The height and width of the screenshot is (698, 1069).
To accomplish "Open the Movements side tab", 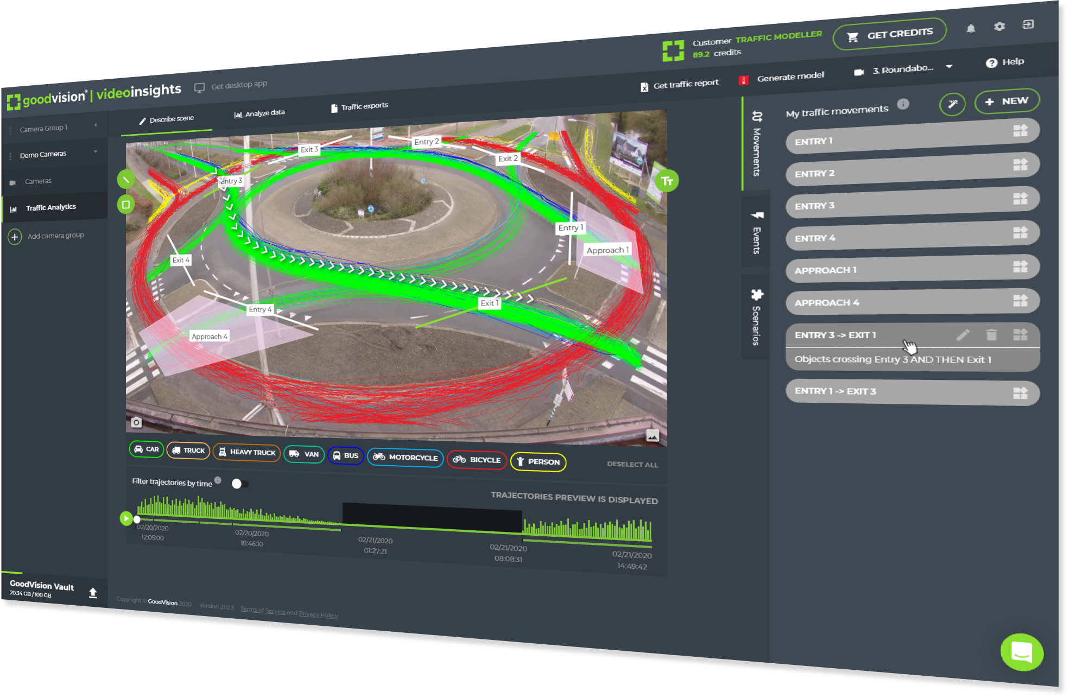I will click(756, 144).
